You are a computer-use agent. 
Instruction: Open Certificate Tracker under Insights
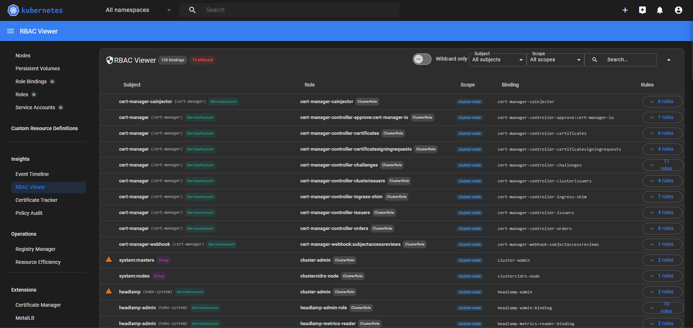(36, 200)
